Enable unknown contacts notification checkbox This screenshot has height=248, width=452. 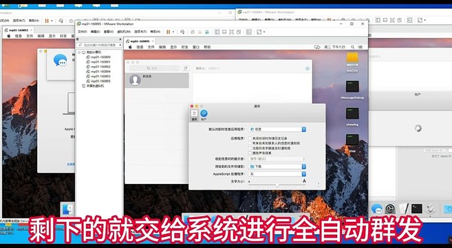250,143
